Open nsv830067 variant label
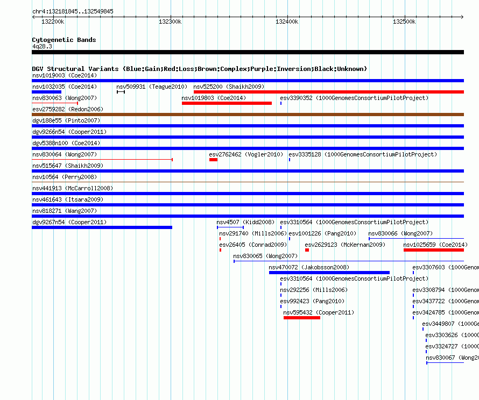Viewport: 479px width, 400px height. tap(453, 358)
